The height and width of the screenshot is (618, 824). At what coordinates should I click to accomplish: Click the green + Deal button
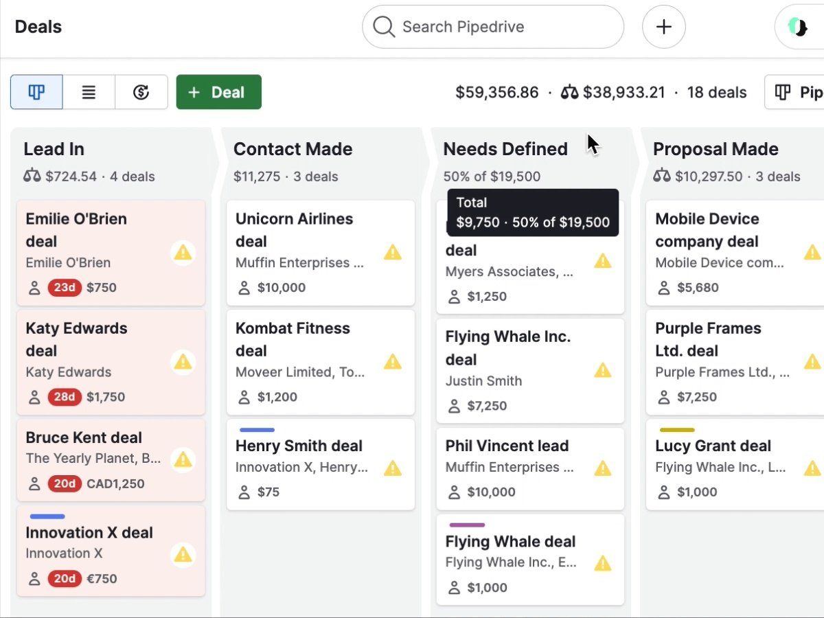click(219, 92)
